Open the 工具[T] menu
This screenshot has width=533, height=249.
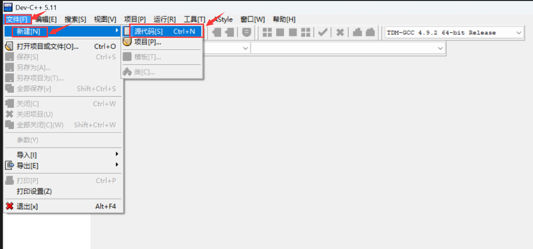tap(194, 19)
